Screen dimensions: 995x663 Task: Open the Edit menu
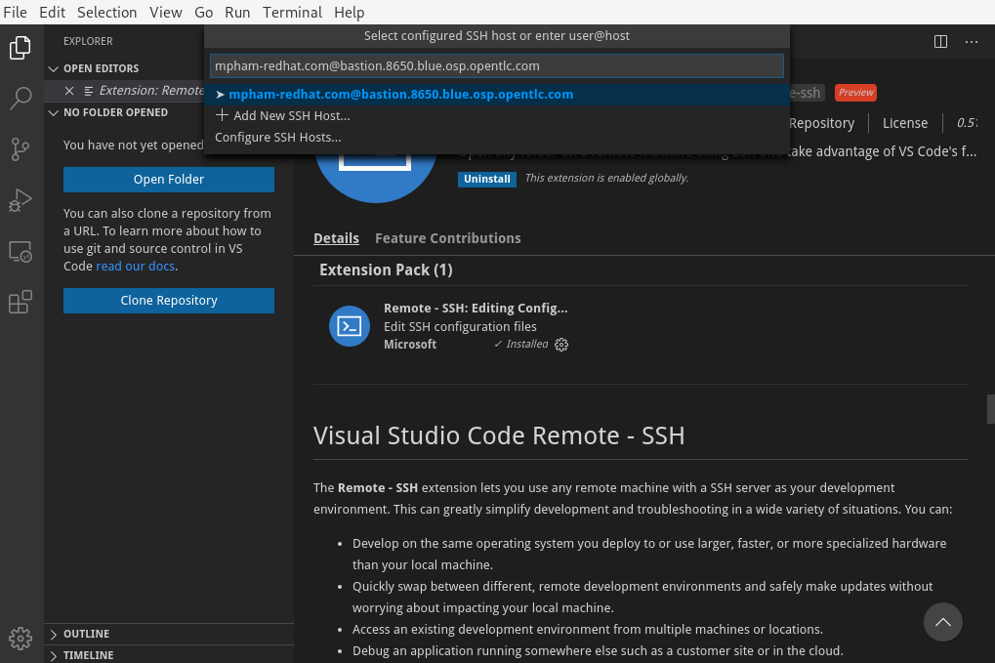click(x=52, y=12)
